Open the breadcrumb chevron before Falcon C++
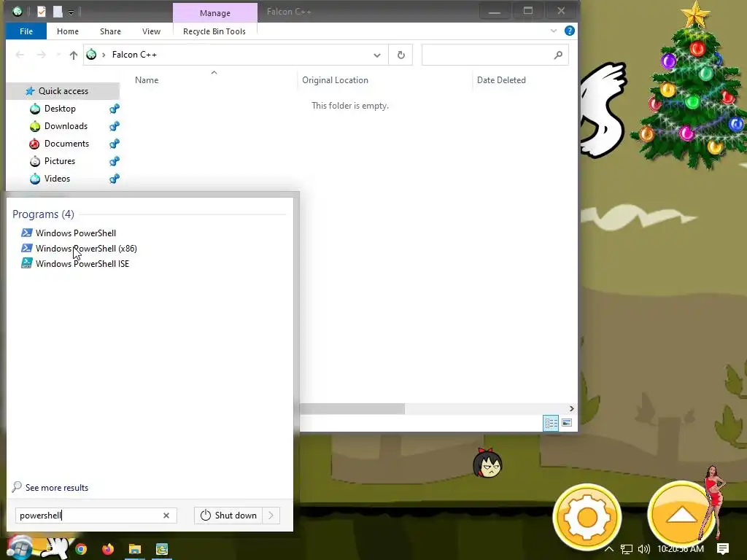 (x=104, y=55)
